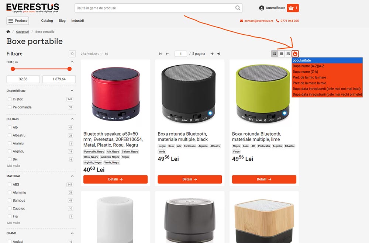Open the shopping cart basket
Screen dimensions: 369x243
point(292,8)
